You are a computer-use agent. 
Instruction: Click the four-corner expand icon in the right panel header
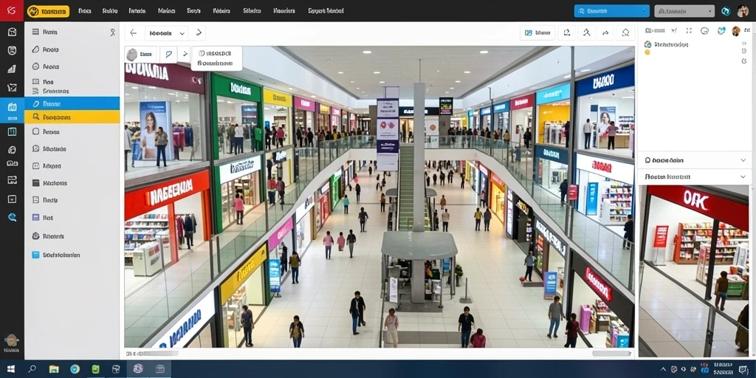click(x=689, y=30)
